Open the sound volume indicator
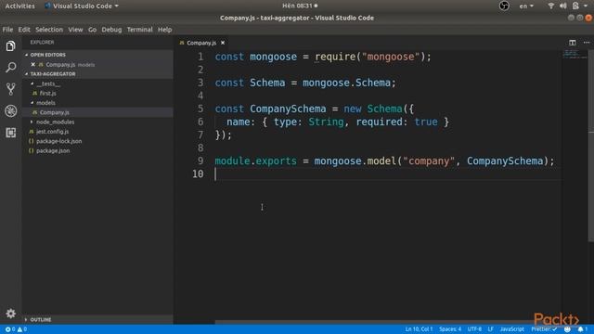This screenshot has height=334, width=594. click(x=563, y=6)
